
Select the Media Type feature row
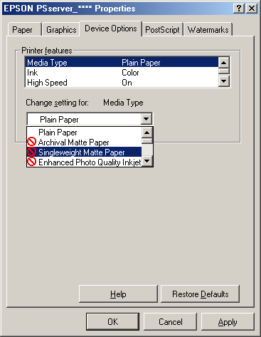point(122,63)
